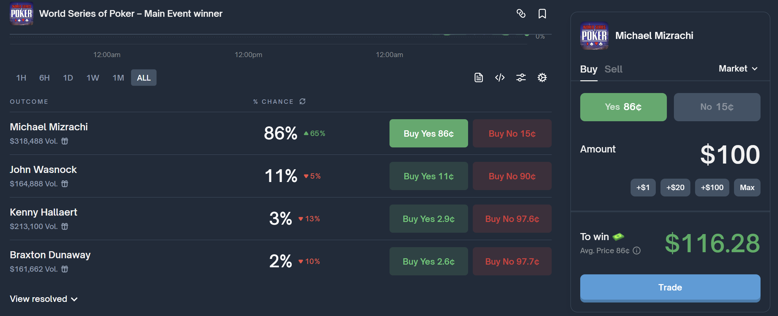Click the info icon beside Avg. Price
778x316 pixels.
637,251
